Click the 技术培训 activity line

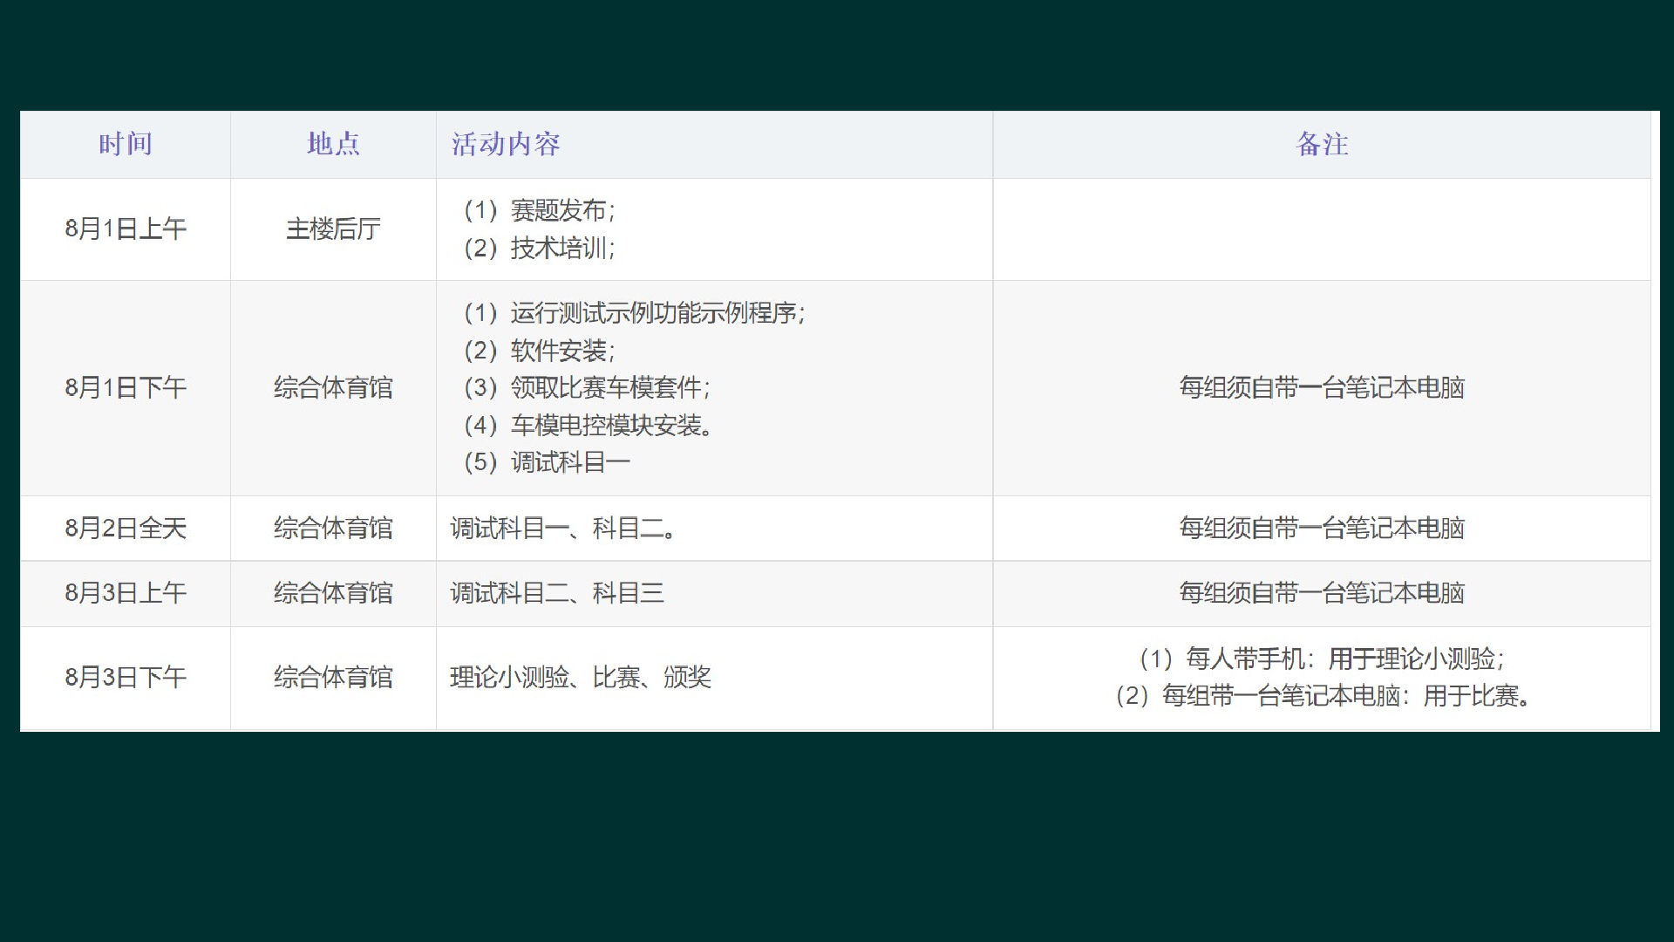[x=540, y=249]
